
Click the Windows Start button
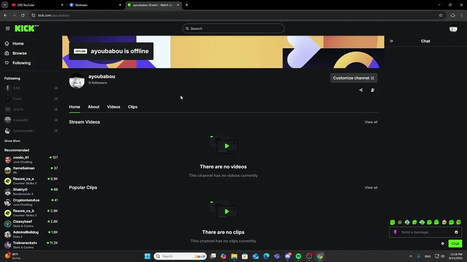[147, 256]
